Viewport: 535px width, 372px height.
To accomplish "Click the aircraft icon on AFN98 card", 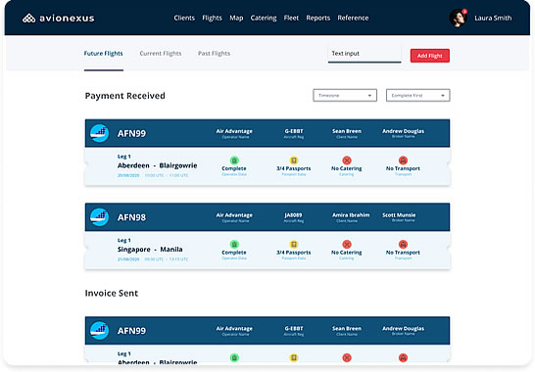I will 99,217.
